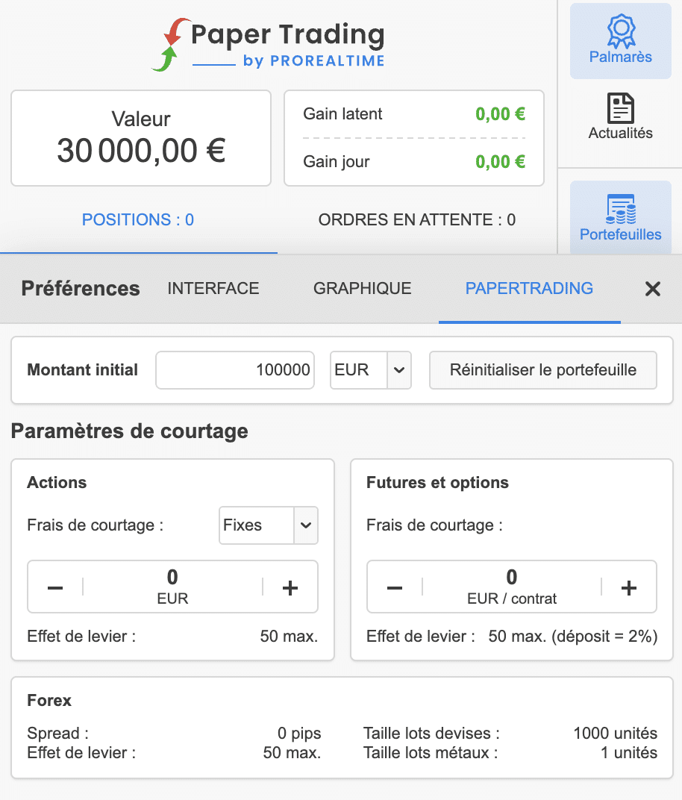The image size is (682, 800).
Task: Show the POSITIONS : 0 tab
Action: (x=138, y=220)
